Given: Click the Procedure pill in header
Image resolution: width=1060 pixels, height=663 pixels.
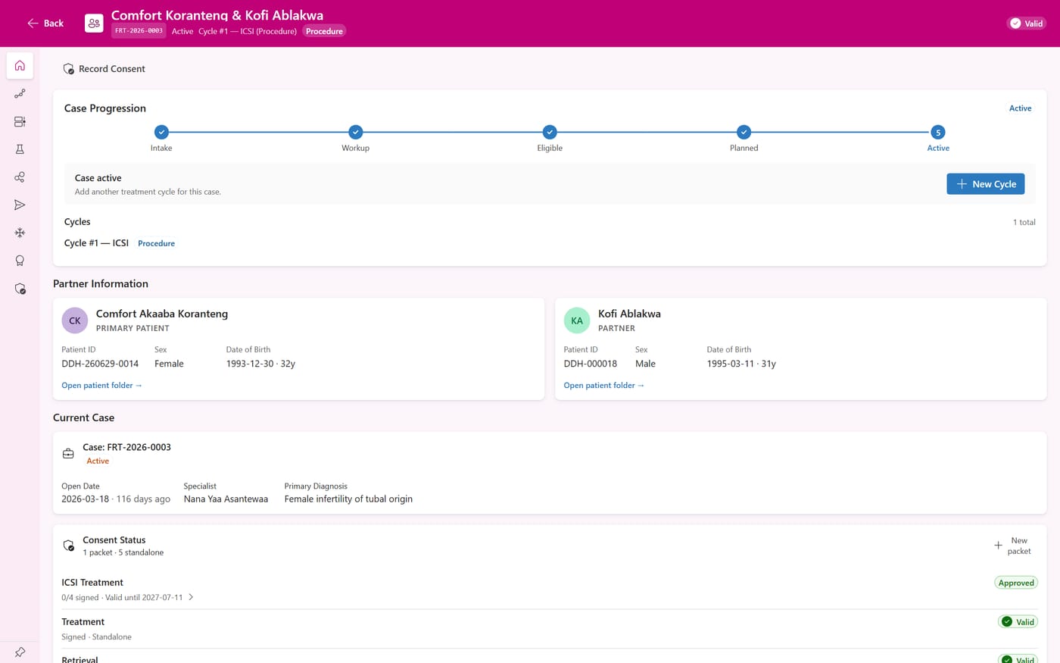Looking at the screenshot, I should (324, 31).
